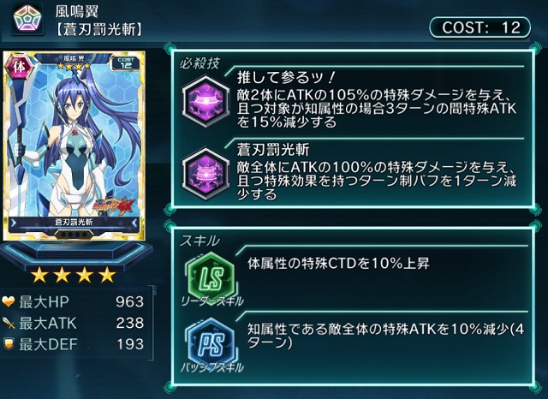Click the 風鳴翼【蒼刃罰光斬】title text
This screenshot has height=399, width=548.
tap(99, 21)
